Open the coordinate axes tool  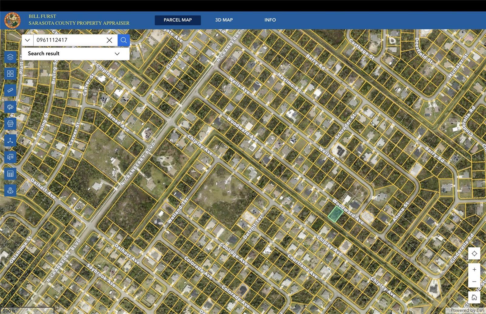pyautogui.click(x=10, y=140)
